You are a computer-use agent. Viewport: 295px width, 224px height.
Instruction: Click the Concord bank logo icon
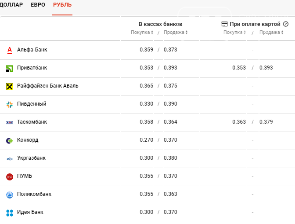10,140
